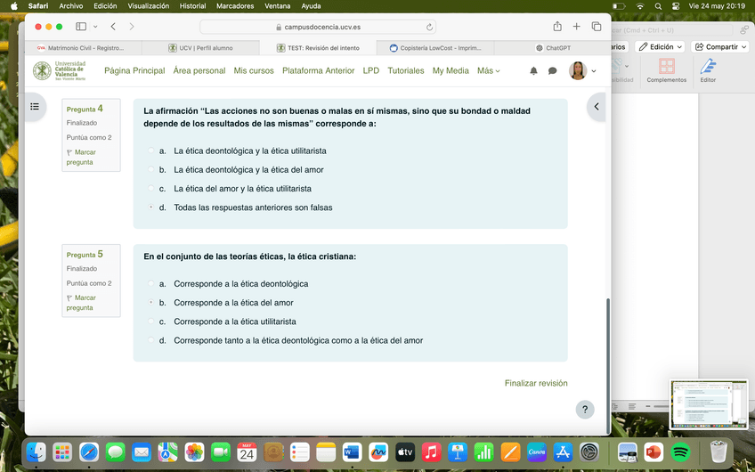Open the Historial menu
755x472 pixels.
pos(192,5)
